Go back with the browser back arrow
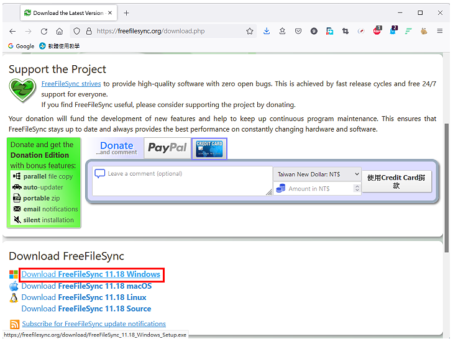 tap(12, 31)
